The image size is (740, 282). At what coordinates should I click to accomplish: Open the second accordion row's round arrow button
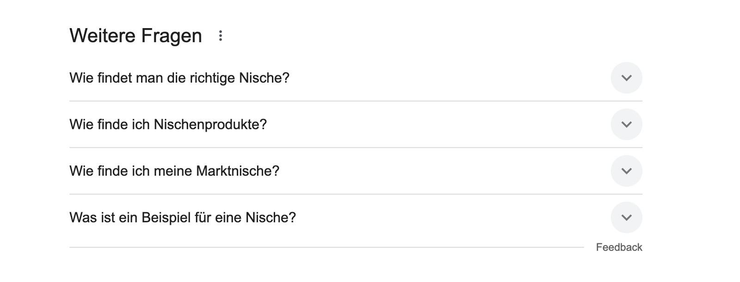tap(626, 124)
